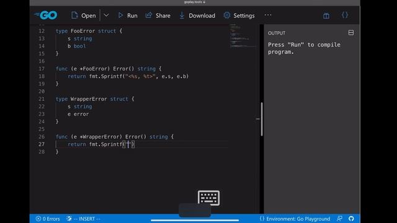Click "type FooError struct {" line
The width and height of the screenshot is (397, 223).
[x=89, y=31]
